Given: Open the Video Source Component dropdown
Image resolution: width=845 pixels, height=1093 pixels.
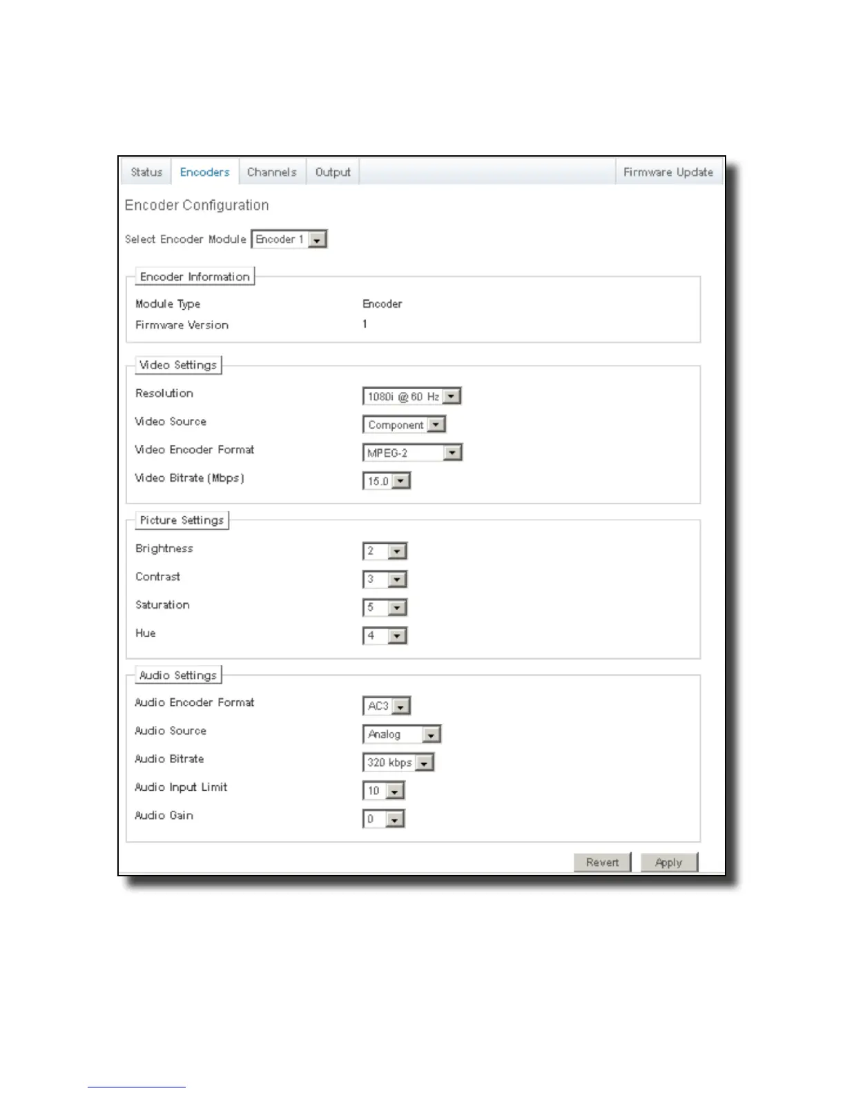Looking at the screenshot, I should coord(404,425).
